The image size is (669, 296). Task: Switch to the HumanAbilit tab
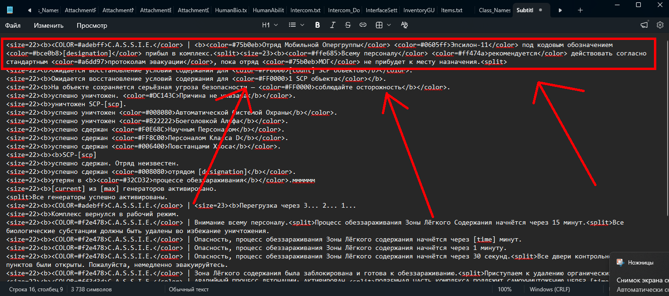269,10
